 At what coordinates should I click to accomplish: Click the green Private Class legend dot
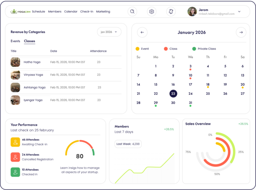click(194, 49)
